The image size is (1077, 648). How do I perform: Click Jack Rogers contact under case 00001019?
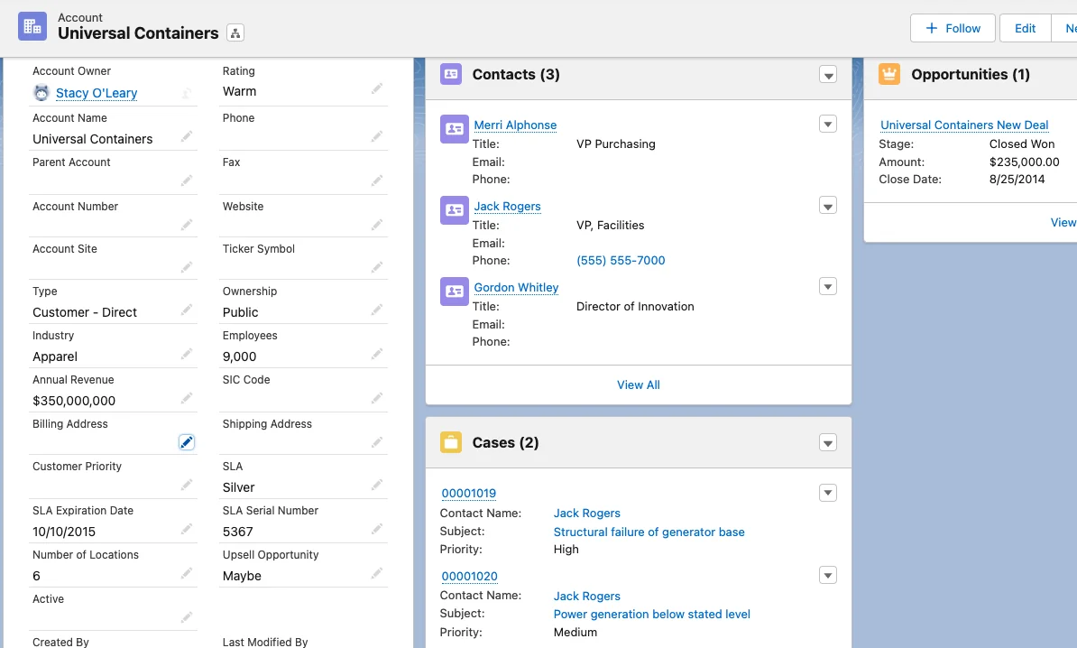click(x=586, y=514)
